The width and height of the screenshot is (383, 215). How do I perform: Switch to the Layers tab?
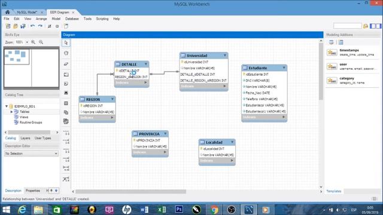click(x=25, y=138)
